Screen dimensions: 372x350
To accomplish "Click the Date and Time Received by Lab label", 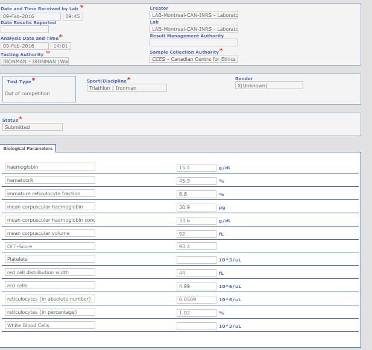I will tap(39, 9).
